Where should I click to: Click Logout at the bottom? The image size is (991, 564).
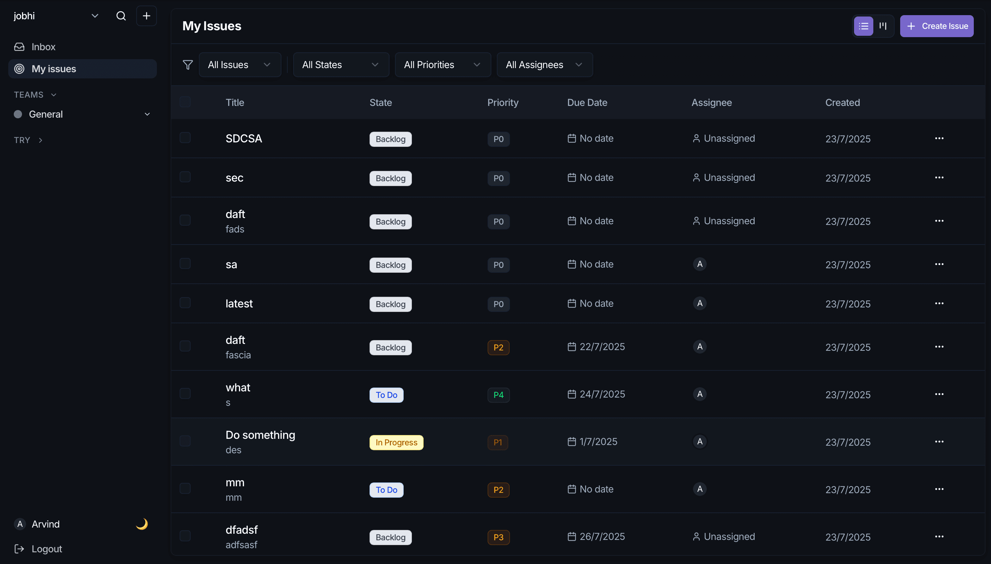tap(46, 549)
